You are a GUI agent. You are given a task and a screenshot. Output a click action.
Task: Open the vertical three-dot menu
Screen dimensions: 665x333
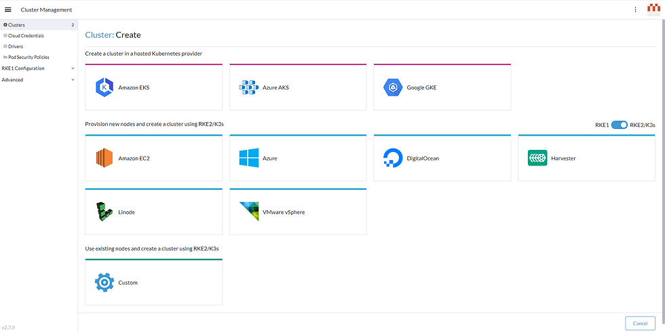(x=635, y=9)
